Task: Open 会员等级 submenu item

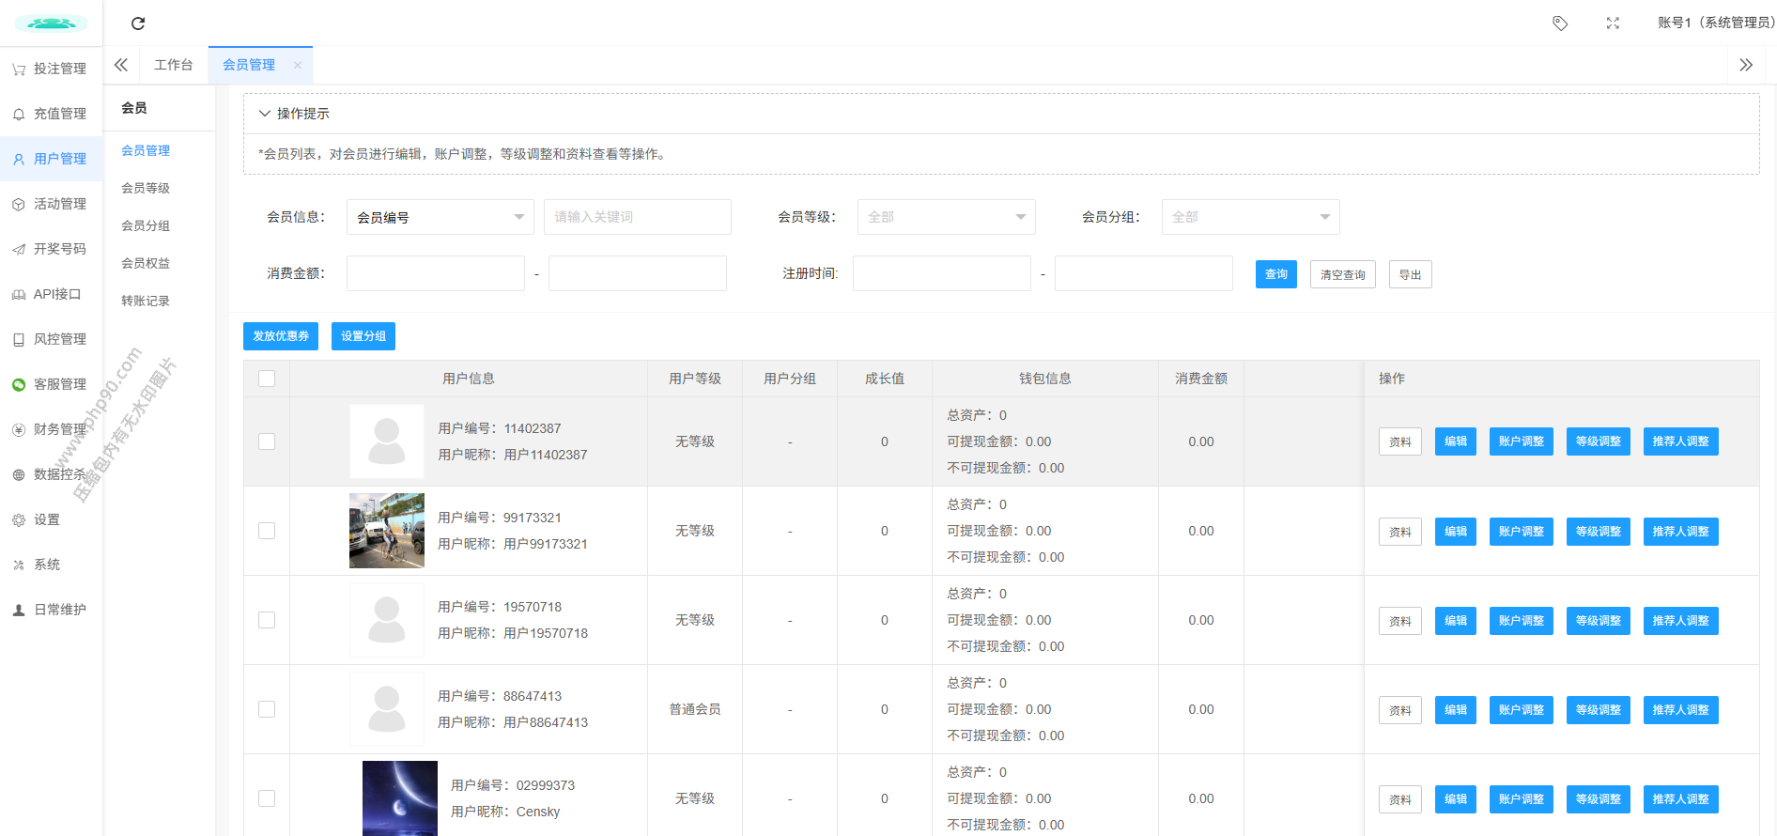Action: (x=146, y=188)
